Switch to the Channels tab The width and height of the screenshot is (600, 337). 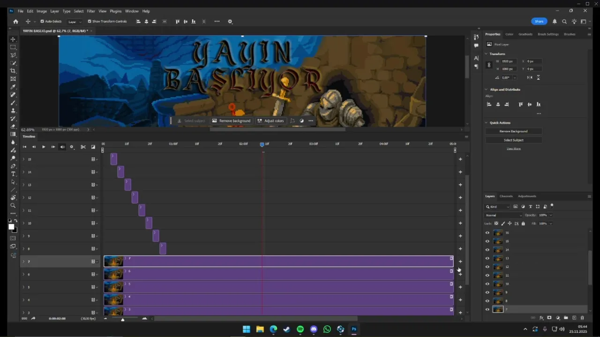click(x=506, y=196)
